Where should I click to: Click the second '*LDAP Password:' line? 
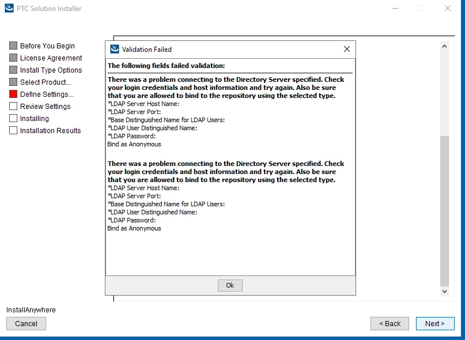[132, 220]
